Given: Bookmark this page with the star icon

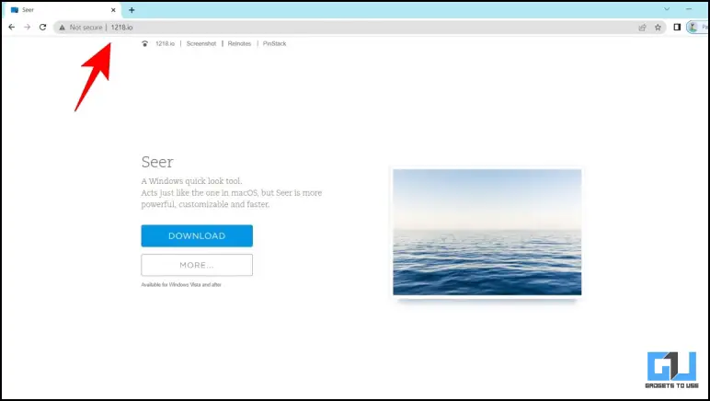Looking at the screenshot, I should coord(658,28).
